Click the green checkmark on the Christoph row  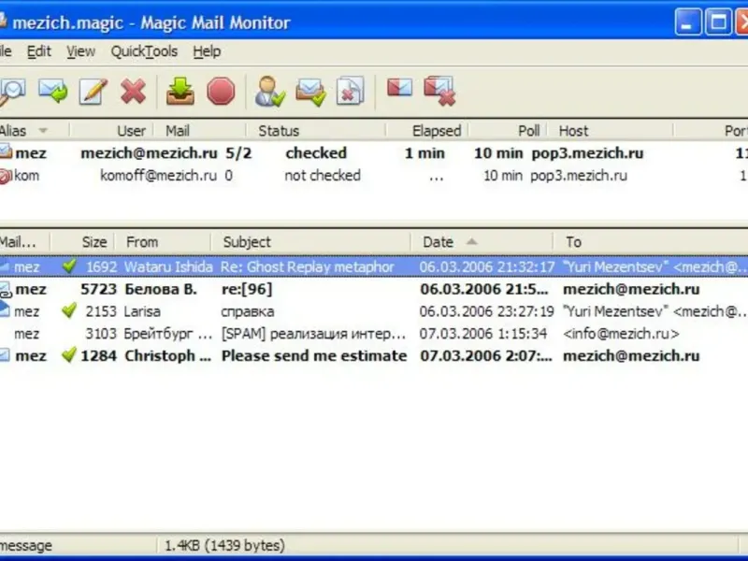click(x=69, y=354)
